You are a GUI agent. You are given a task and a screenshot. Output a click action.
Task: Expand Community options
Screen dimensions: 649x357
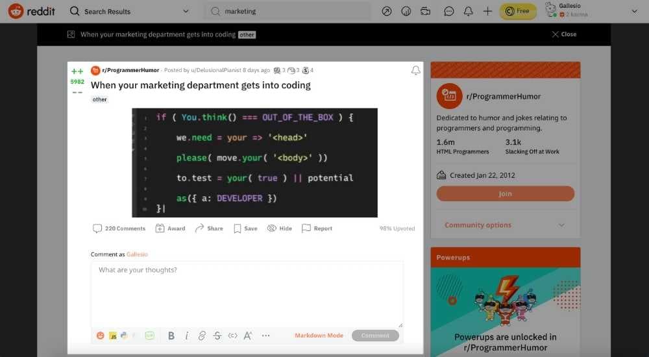click(505, 225)
